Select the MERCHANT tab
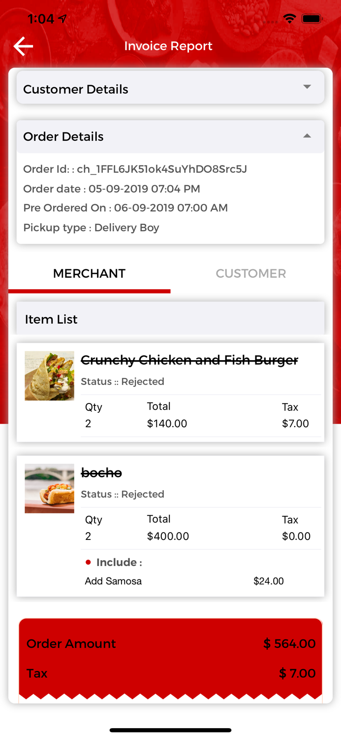Viewport: 341px width, 739px height. (89, 273)
